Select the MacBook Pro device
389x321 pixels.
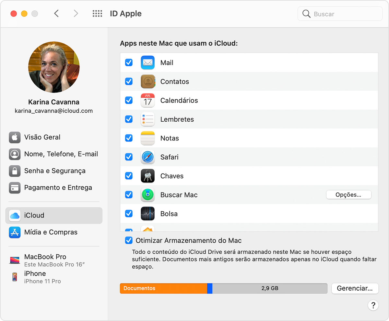45,260
